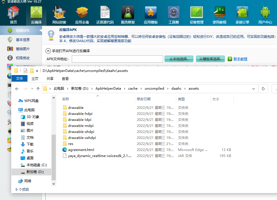Open the 新手教程 link
The height and width of the screenshot is (200, 277).
[x=240, y=59]
